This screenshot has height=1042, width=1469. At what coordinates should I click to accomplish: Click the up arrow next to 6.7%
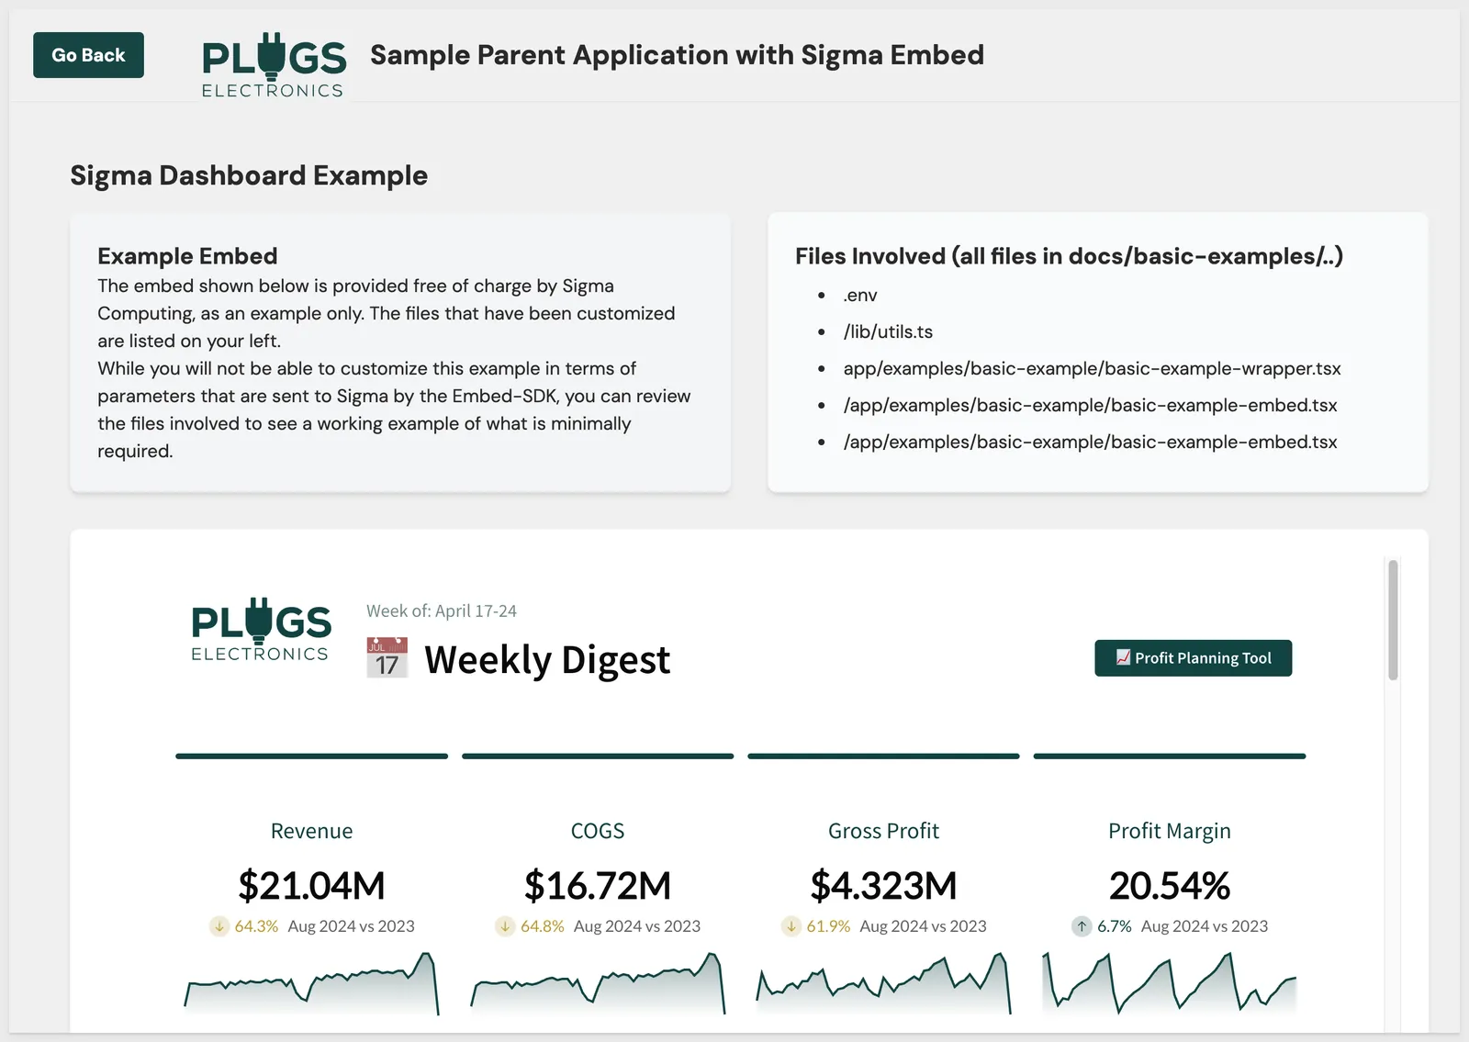pos(1082,926)
